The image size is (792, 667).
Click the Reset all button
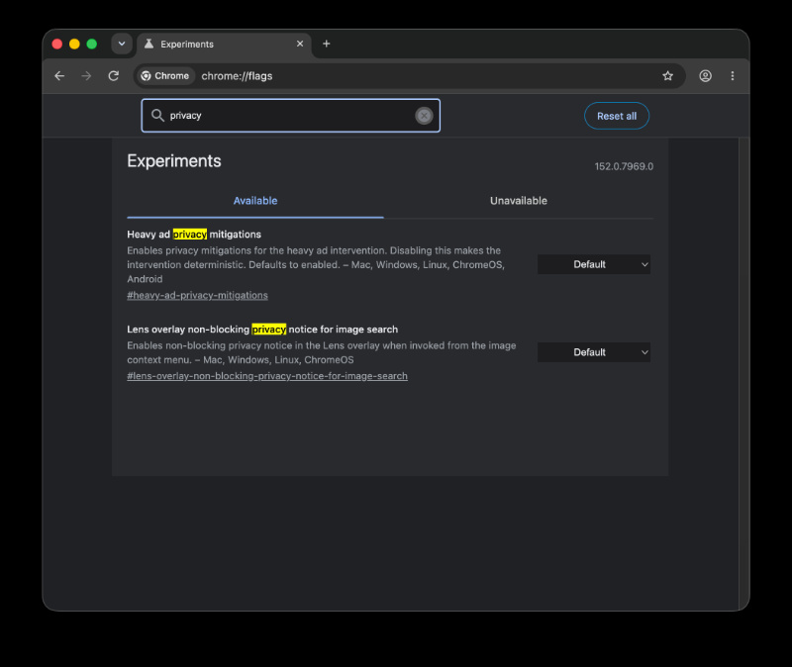(617, 116)
